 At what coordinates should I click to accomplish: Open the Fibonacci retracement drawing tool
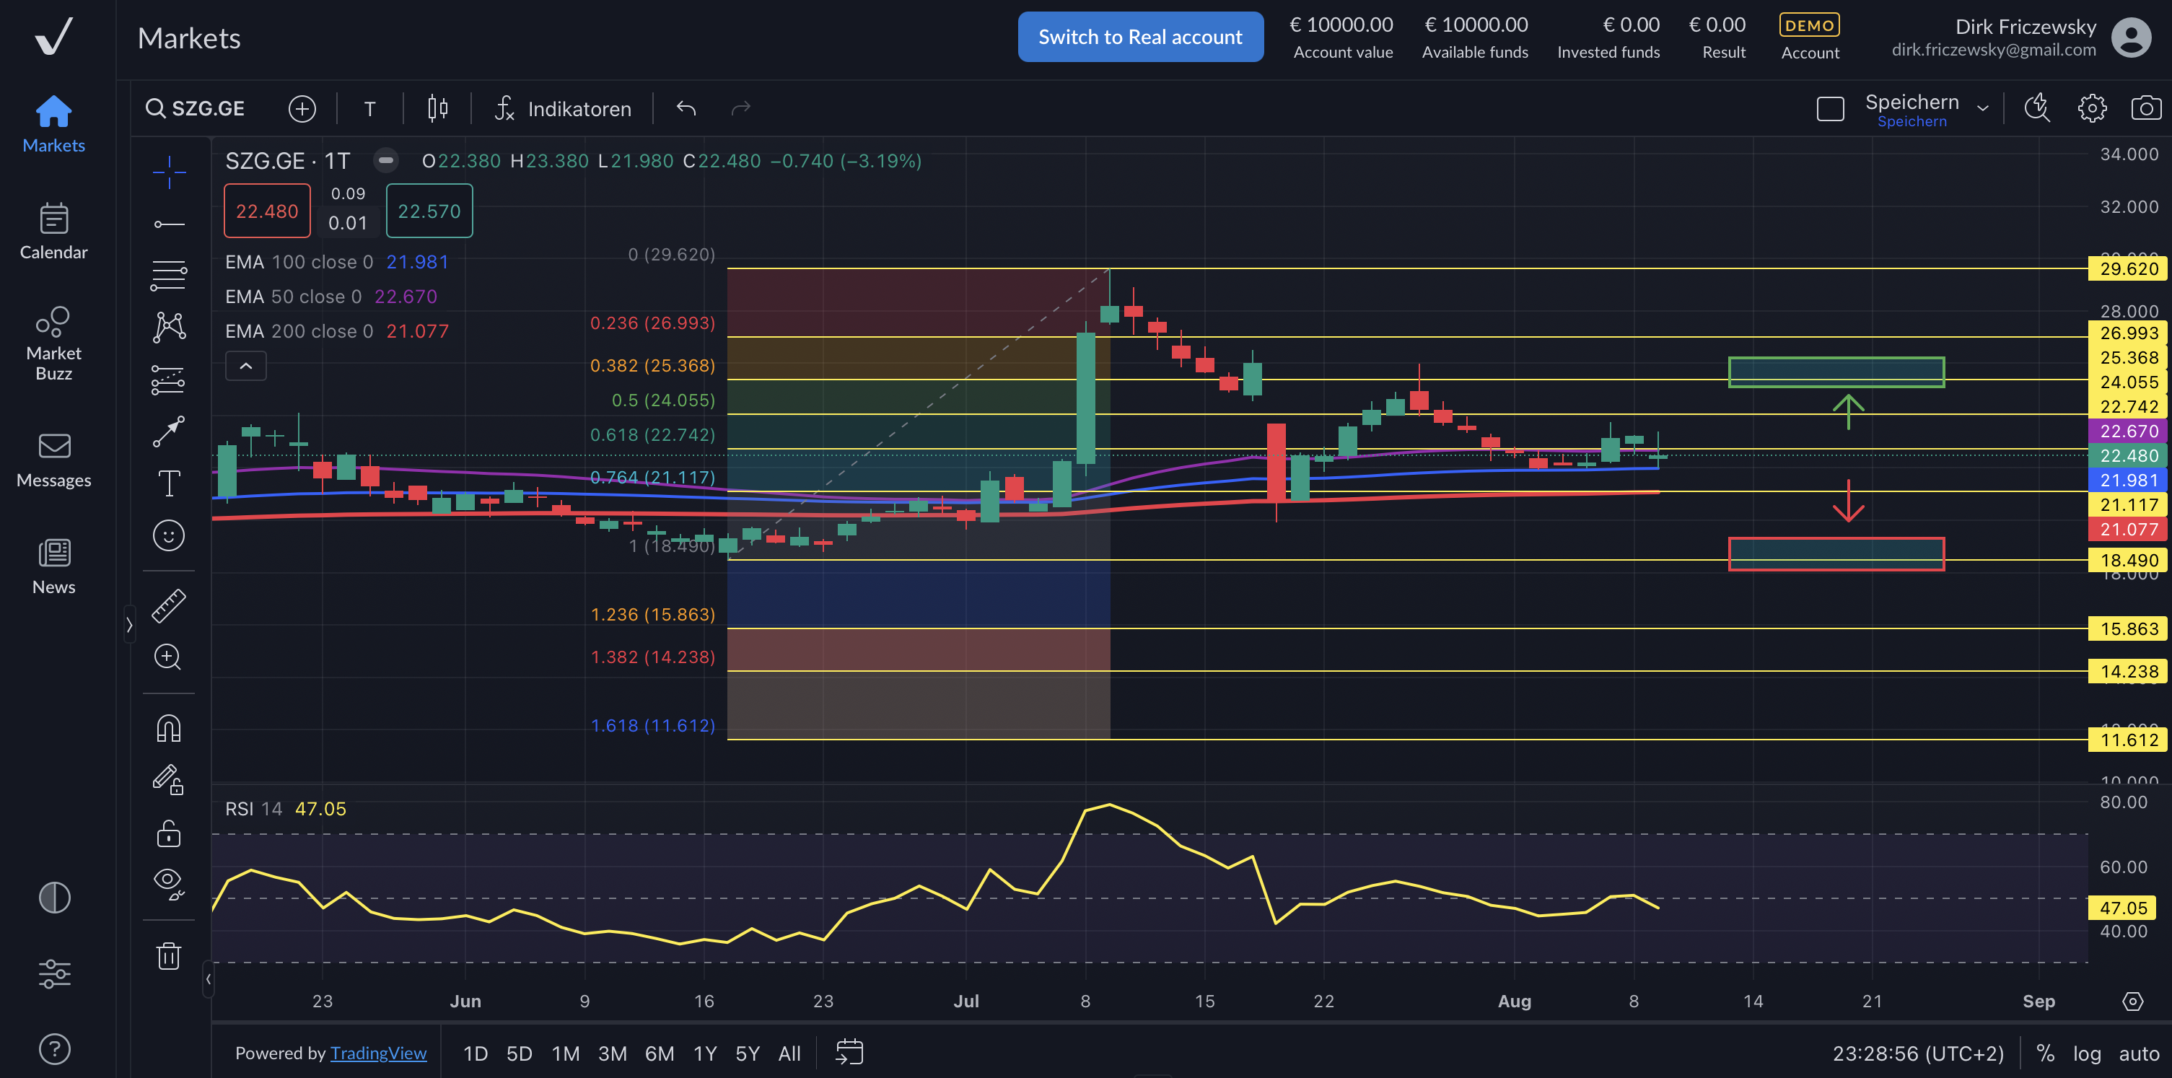pyautogui.click(x=169, y=275)
